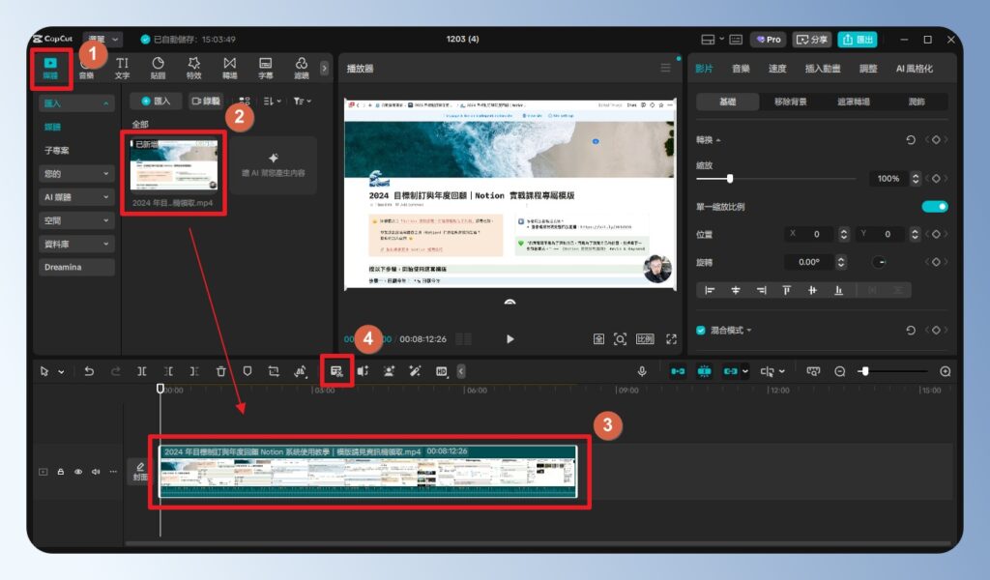Click the microphone icon to record voiceover
The width and height of the screenshot is (990, 580).
point(642,371)
